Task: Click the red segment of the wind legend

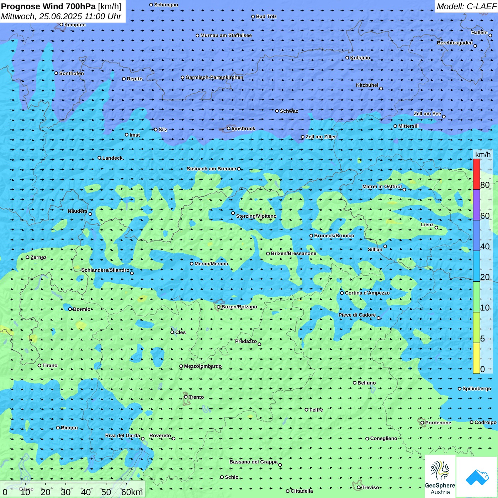Action: (476, 174)
